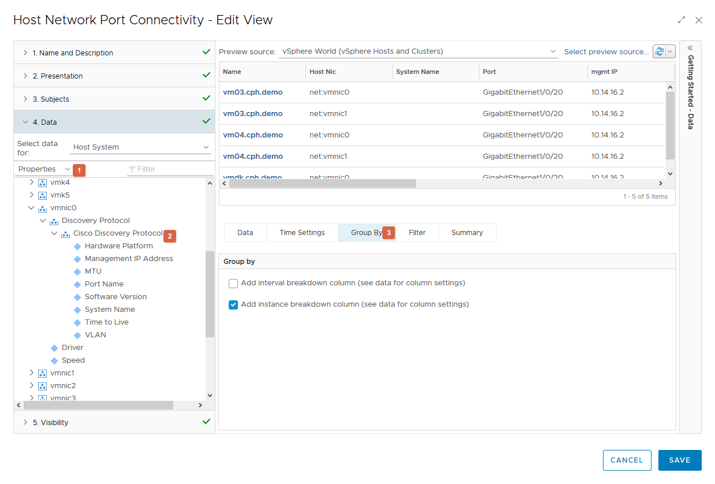Click the refresh preview icon

click(x=659, y=51)
